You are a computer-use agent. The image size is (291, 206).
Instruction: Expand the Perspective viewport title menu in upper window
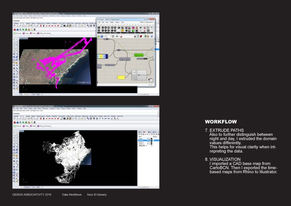pos(24,38)
